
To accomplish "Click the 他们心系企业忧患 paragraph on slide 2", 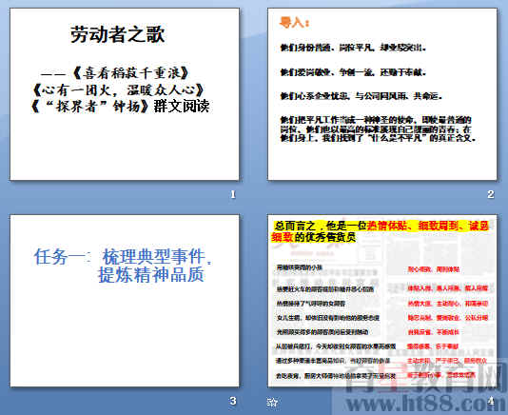I will [x=361, y=96].
